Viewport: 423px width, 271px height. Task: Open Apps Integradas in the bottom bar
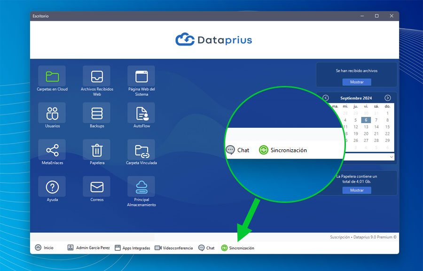132,248
